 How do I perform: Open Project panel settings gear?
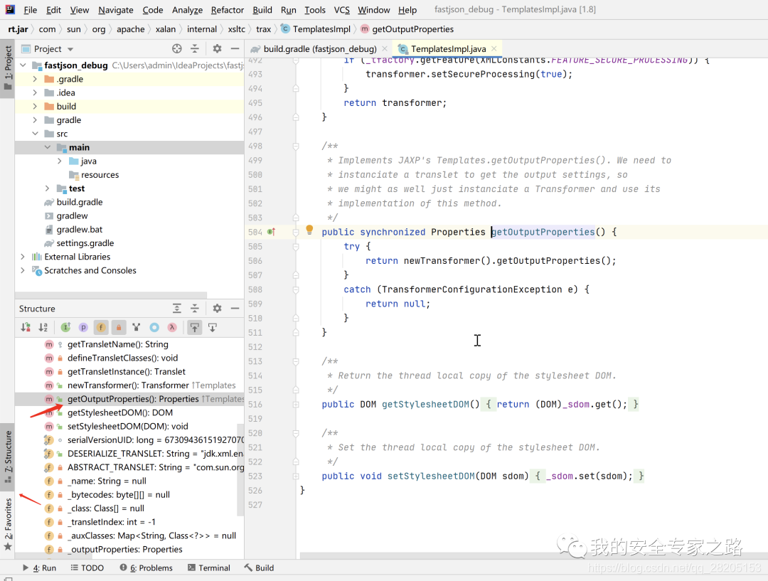[217, 48]
